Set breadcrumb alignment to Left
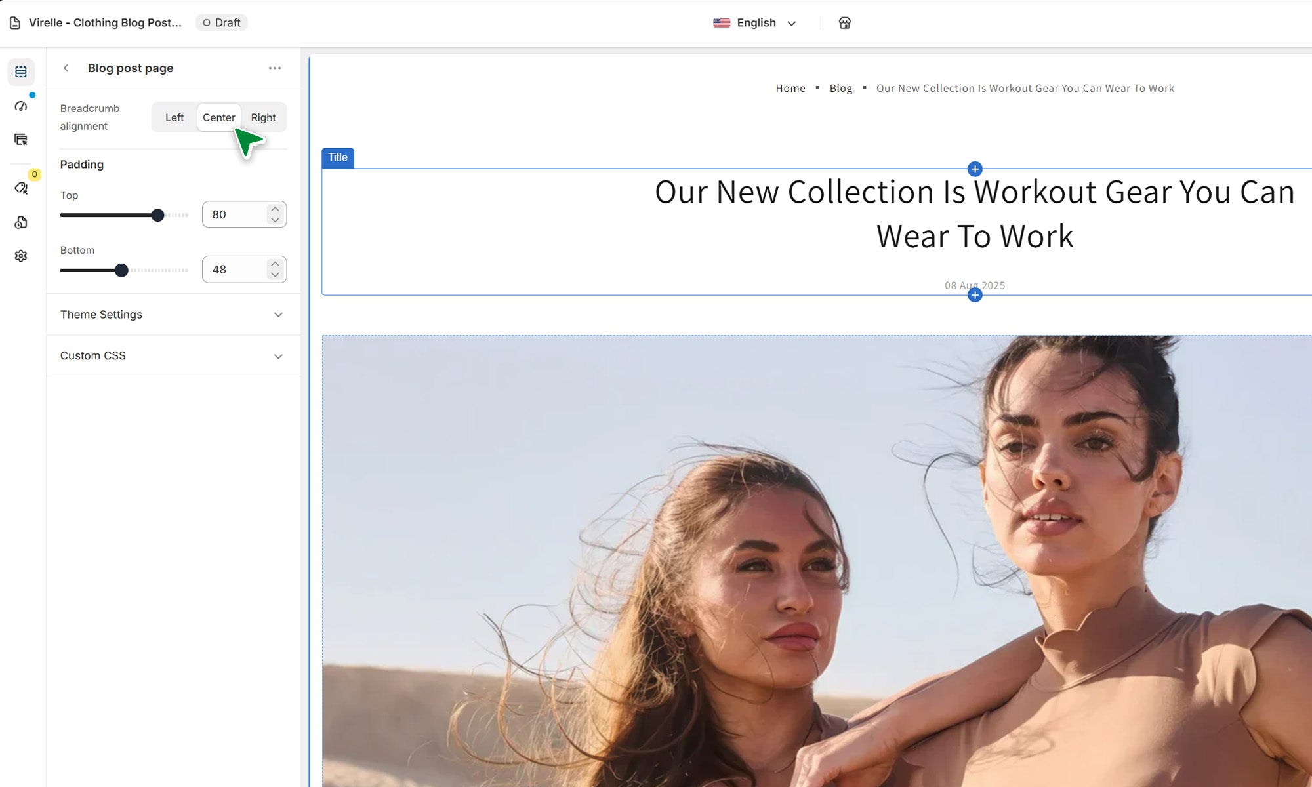 [174, 117]
